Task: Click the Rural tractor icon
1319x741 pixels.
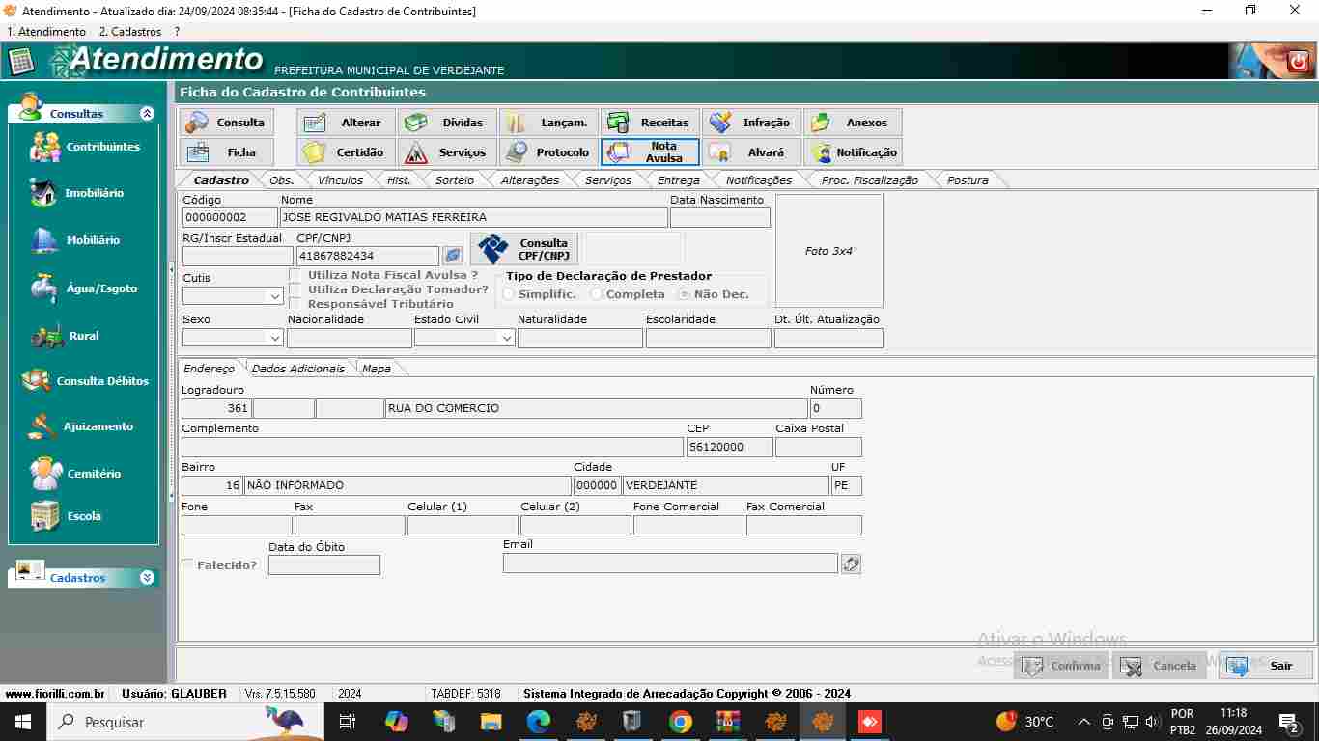Action: (x=46, y=336)
